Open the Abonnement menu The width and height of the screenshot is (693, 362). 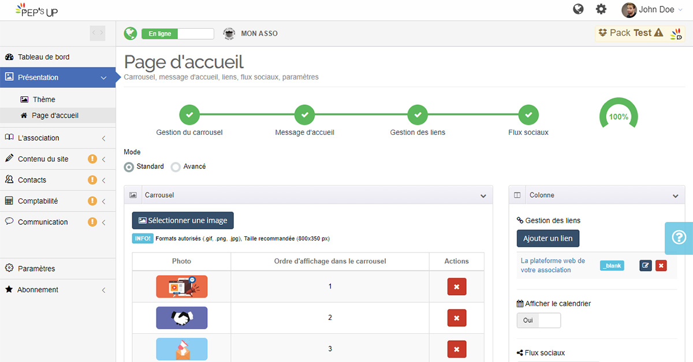[58, 289]
